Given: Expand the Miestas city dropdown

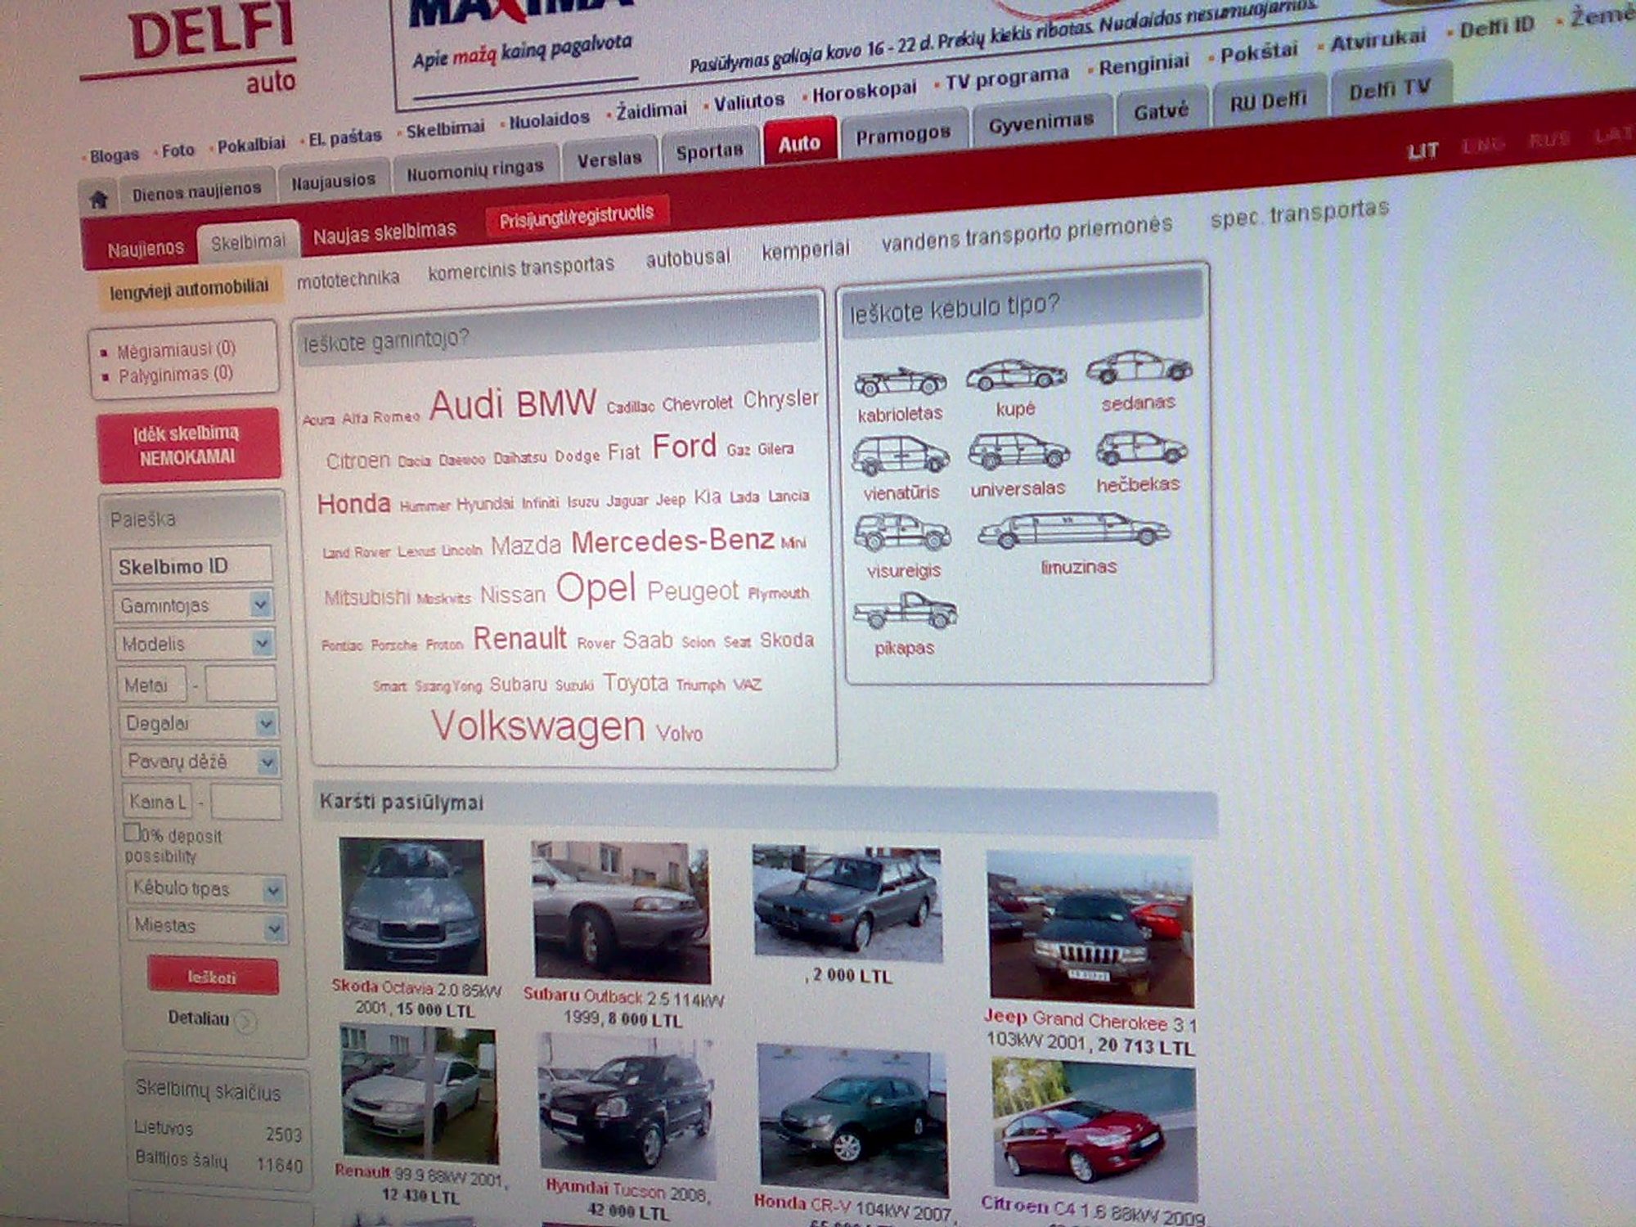Looking at the screenshot, I should pos(206,927).
